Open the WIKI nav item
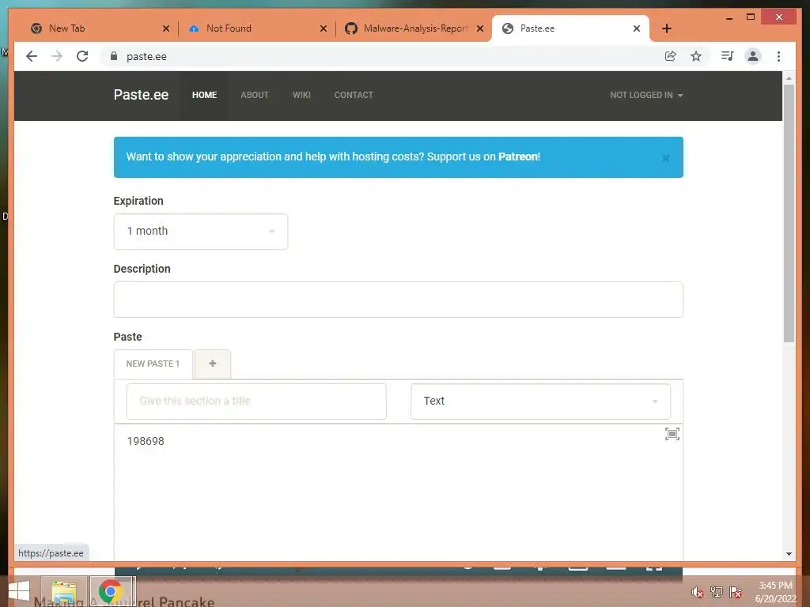This screenshot has width=810, height=607. 301,95
